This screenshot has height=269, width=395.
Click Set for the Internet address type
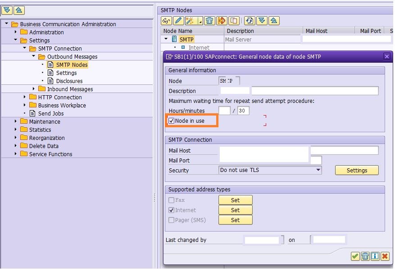[x=235, y=210]
